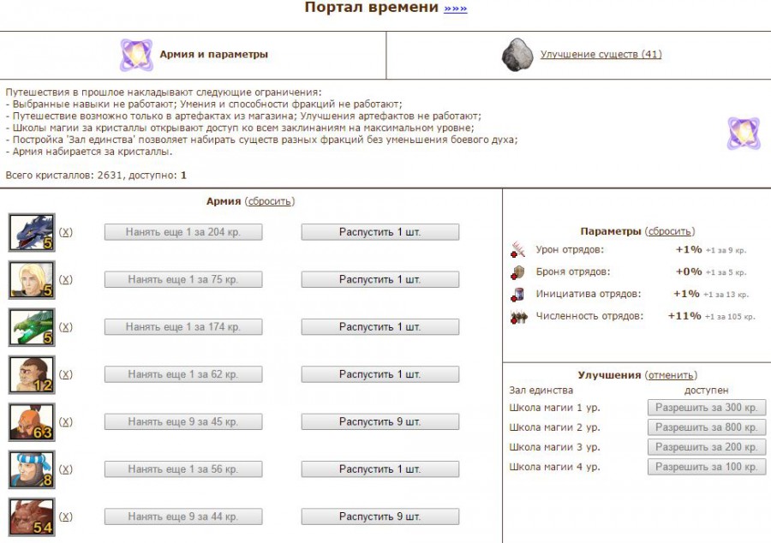This screenshot has height=543, width=771.
Task: Remove the blue dragon stack with its (X)
Action: [x=66, y=232]
